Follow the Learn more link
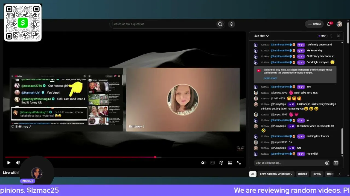Viewport: 350px width, 196px height. tap(270, 78)
